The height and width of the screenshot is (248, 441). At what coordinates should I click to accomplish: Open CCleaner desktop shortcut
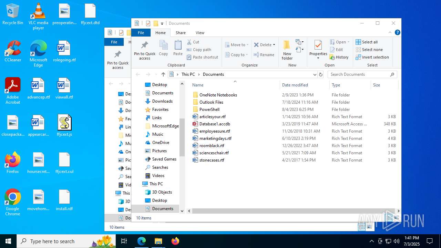click(13, 52)
